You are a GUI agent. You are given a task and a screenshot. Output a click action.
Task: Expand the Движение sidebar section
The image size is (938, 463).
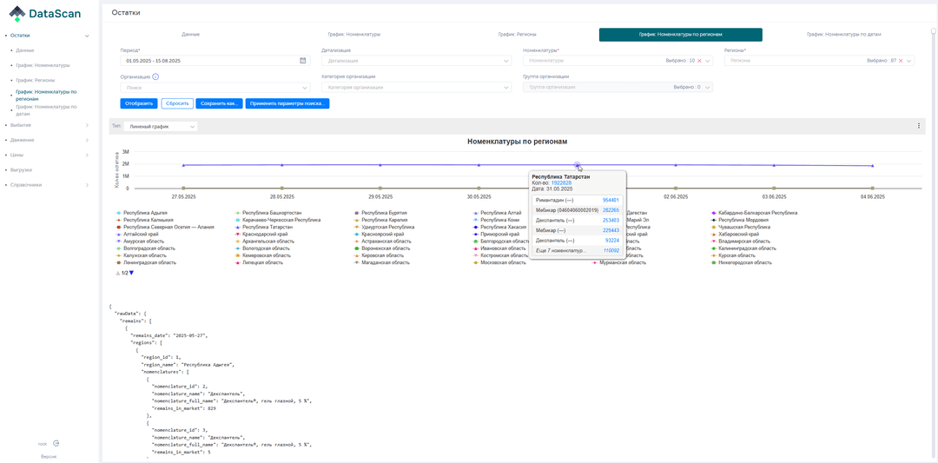click(87, 140)
